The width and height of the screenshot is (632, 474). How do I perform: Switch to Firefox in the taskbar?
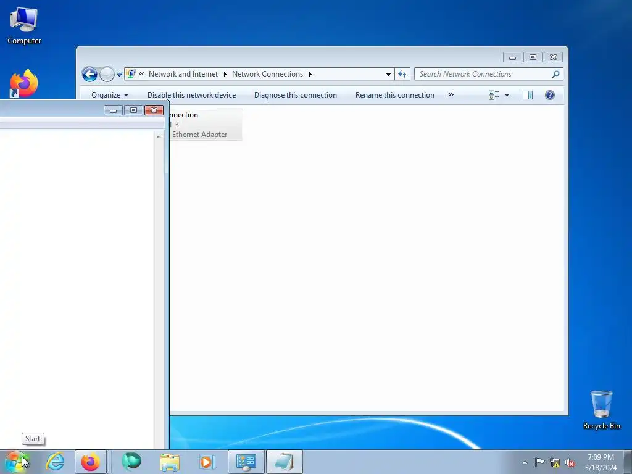(x=90, y=462)
